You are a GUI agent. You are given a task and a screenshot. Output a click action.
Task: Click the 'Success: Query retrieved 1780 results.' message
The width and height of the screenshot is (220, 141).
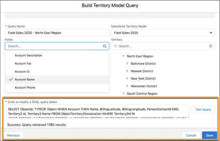point(37,125)
